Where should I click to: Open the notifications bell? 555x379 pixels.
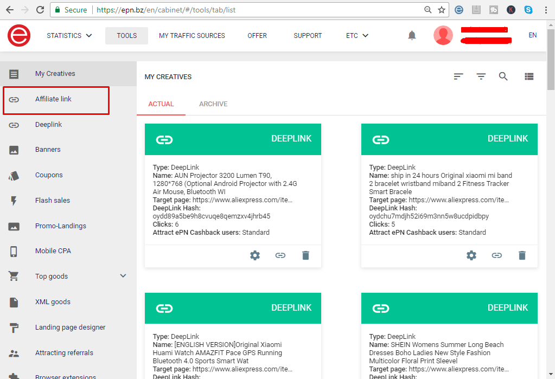click(412, 35)
